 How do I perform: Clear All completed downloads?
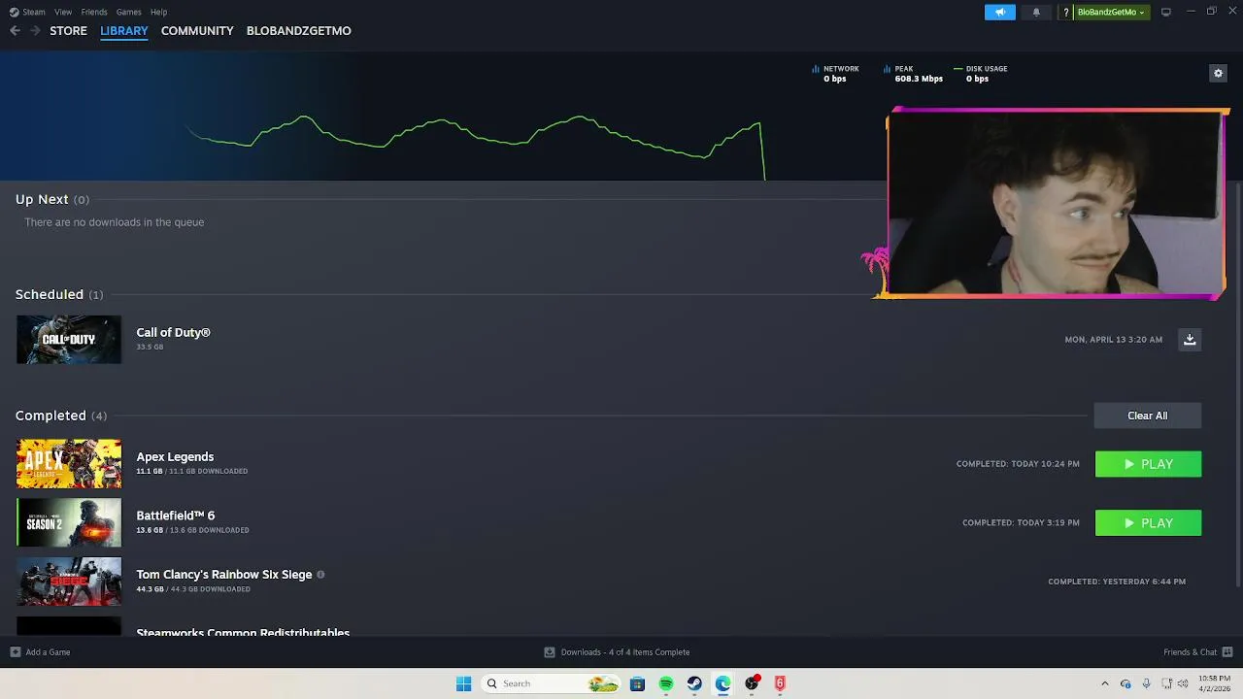pyautogui.click(x=1148, y=416)
